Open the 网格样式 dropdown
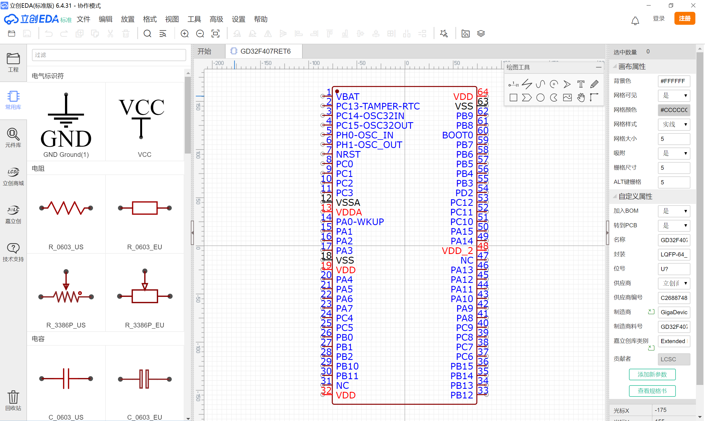 pos(674,124)
